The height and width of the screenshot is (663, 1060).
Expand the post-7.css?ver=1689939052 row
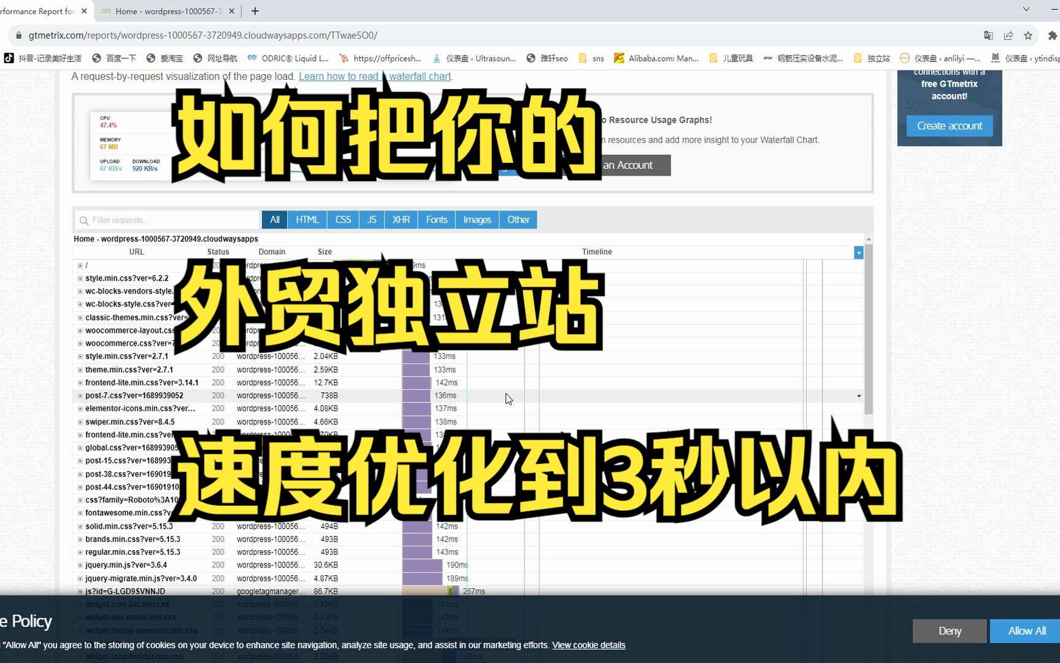[80, 396]
